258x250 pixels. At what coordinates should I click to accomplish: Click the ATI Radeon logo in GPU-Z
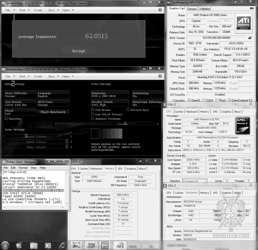pyautogui.click(x=244, y=23)
